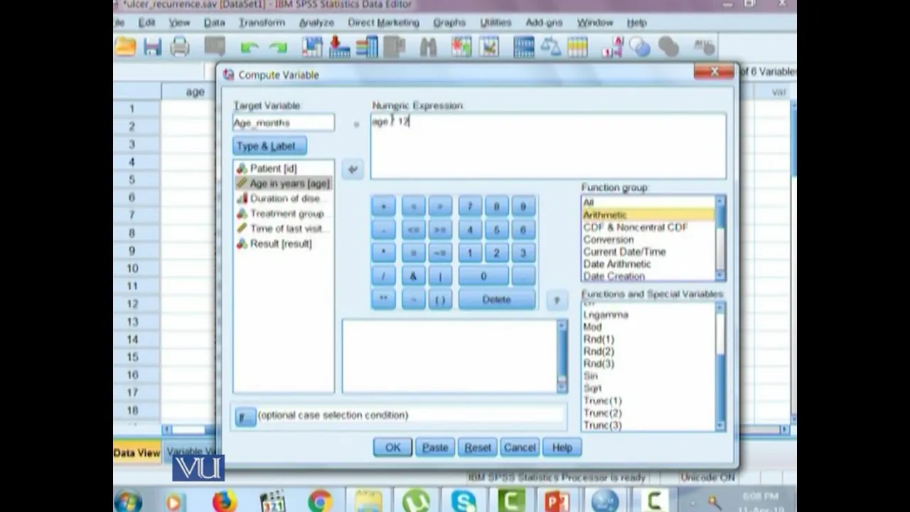Open the Graphs menu
910x512 pixels.
click(x=449, y=23)
